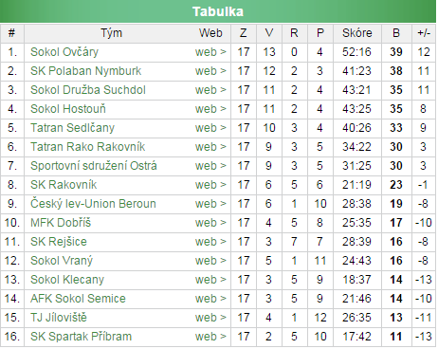
Task: Open the Sokol Klecany team page
Action: pos(67,280)
